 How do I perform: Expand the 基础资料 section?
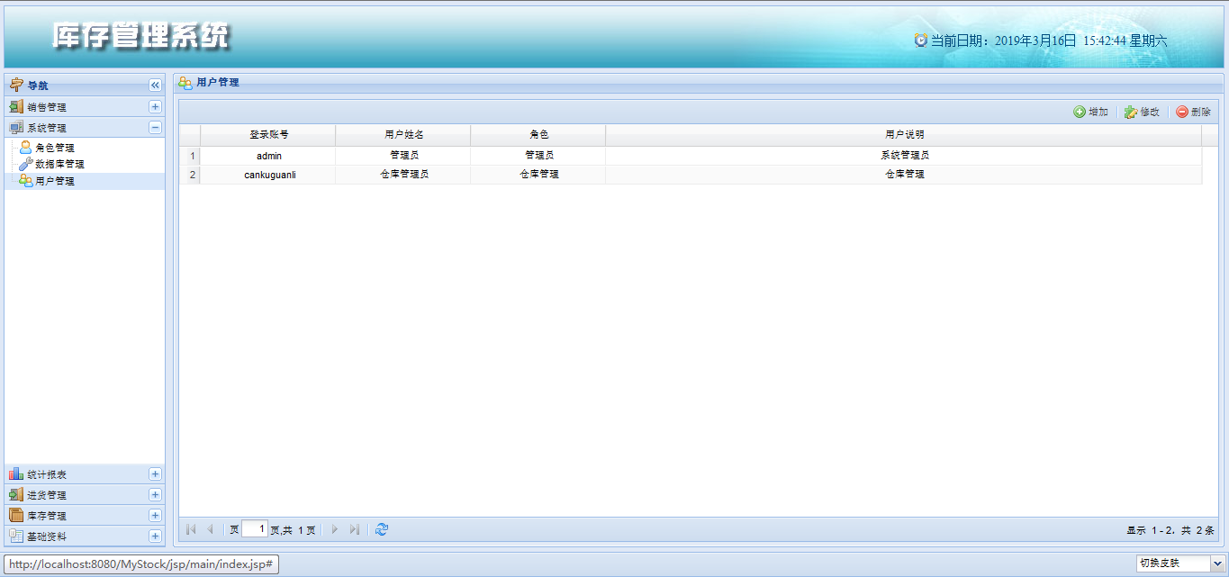coord(155,536)
